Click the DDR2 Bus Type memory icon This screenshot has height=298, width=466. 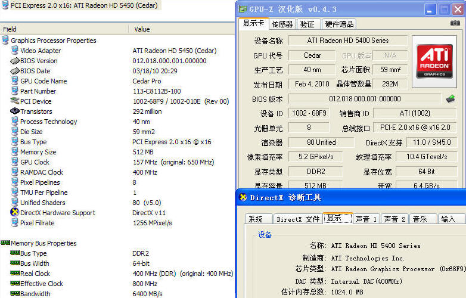[15, 253]
